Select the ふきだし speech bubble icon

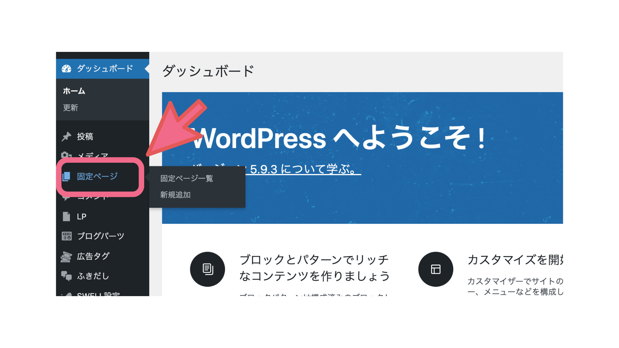tap(67, 276)
